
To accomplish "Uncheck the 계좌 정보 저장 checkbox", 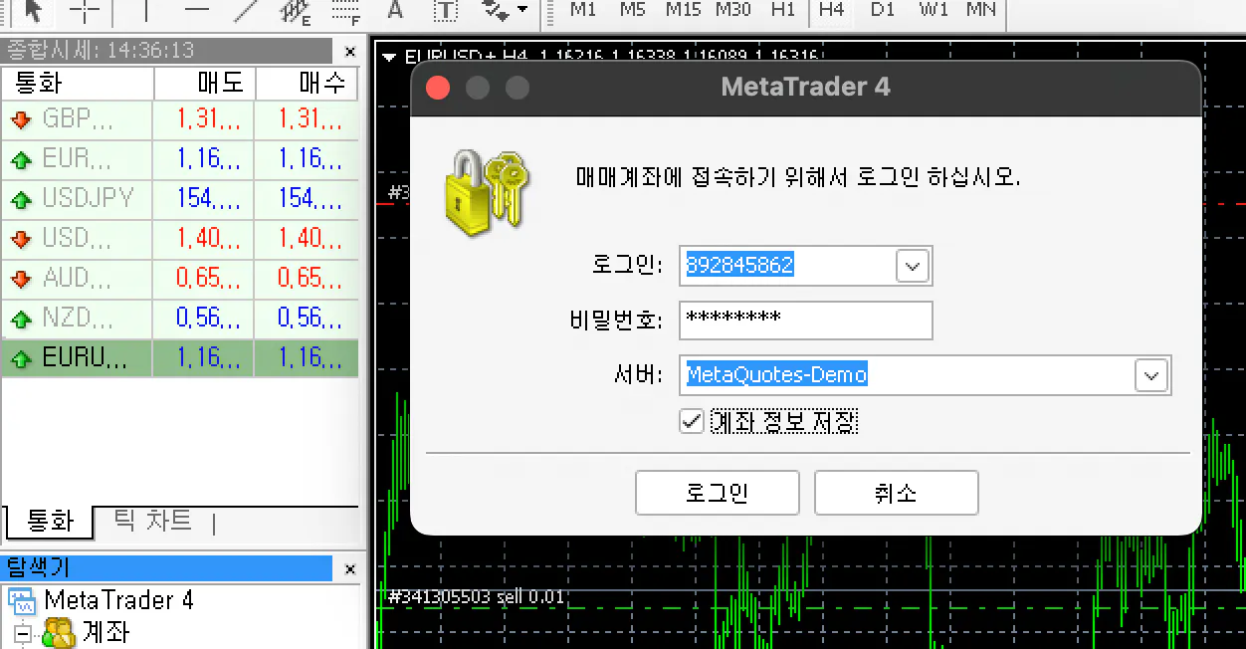I will coord(692,420).
